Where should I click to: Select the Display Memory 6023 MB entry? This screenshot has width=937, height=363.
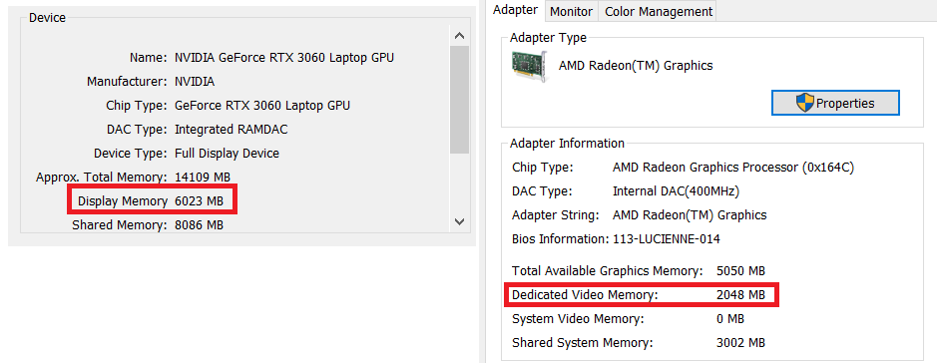(x=153, y=201)
